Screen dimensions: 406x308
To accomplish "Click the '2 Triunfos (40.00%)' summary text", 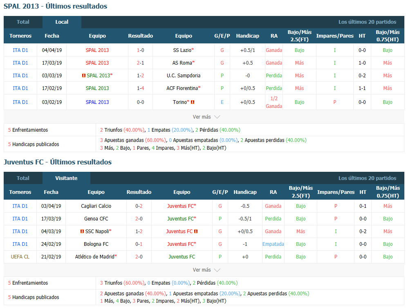I will 122,130.
